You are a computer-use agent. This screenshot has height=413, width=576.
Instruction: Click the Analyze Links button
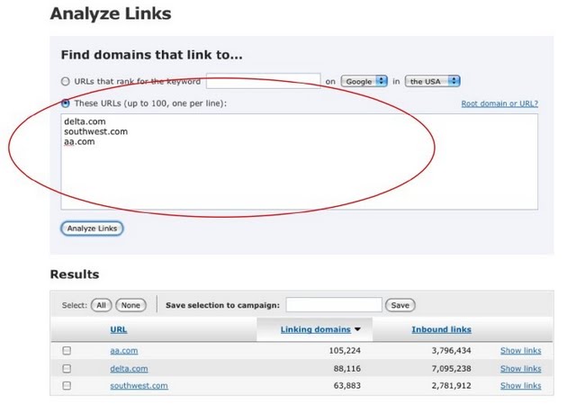[x=92, y=229]
